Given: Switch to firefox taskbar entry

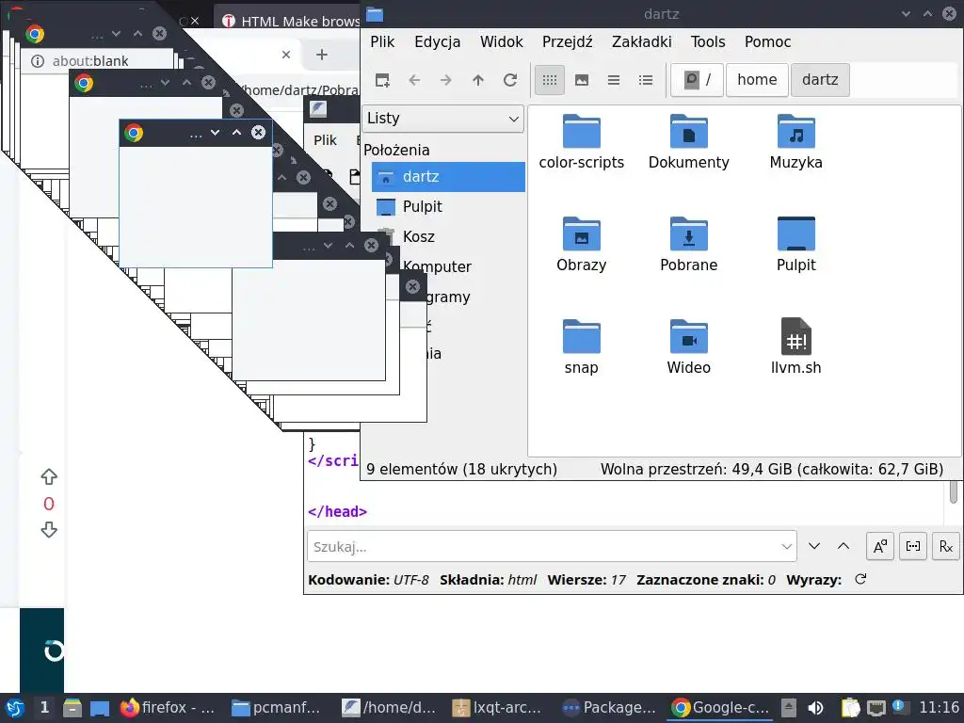Looking at the screenshot, I should tap(168, 708).
